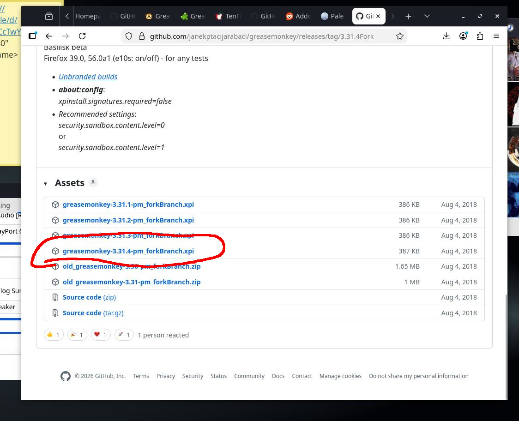Click the page vertical scrollbar thumb
The width and height of the screenshot is (519, 421).
coord(506,347)
